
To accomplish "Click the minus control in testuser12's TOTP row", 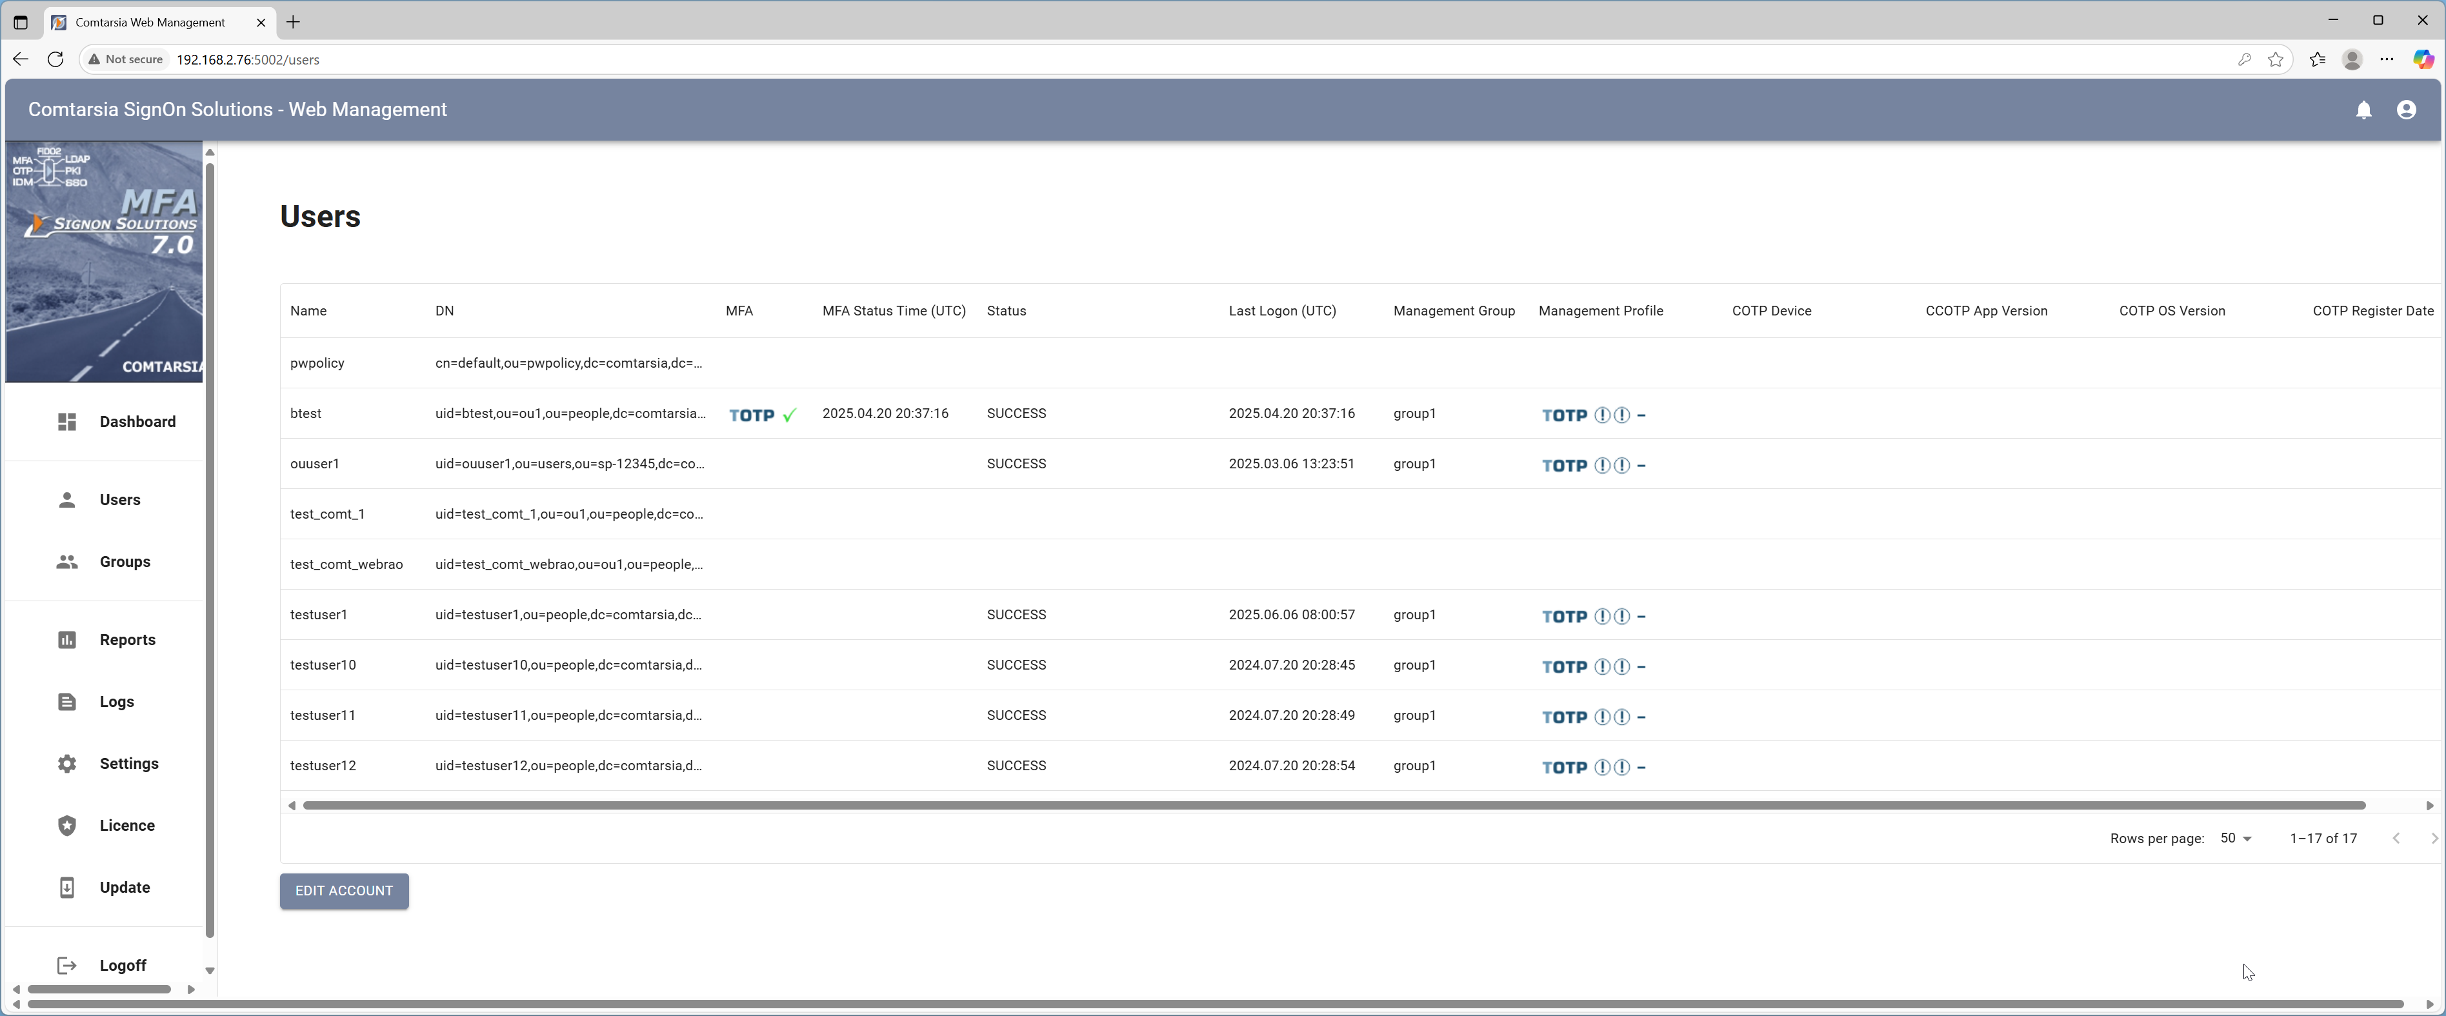I will pos(1642,767).
